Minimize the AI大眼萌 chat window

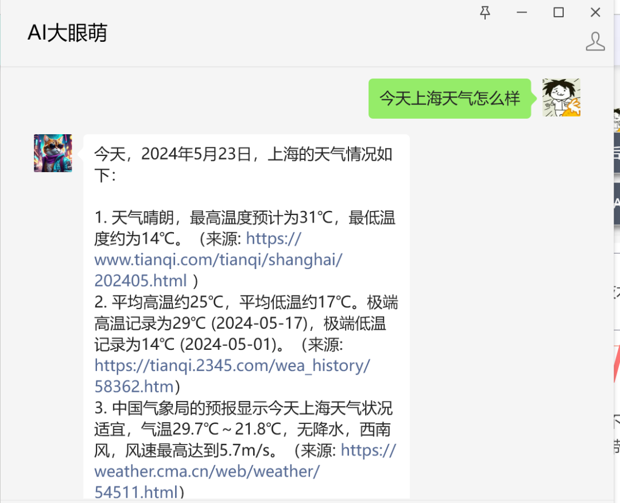click(521, 13)
